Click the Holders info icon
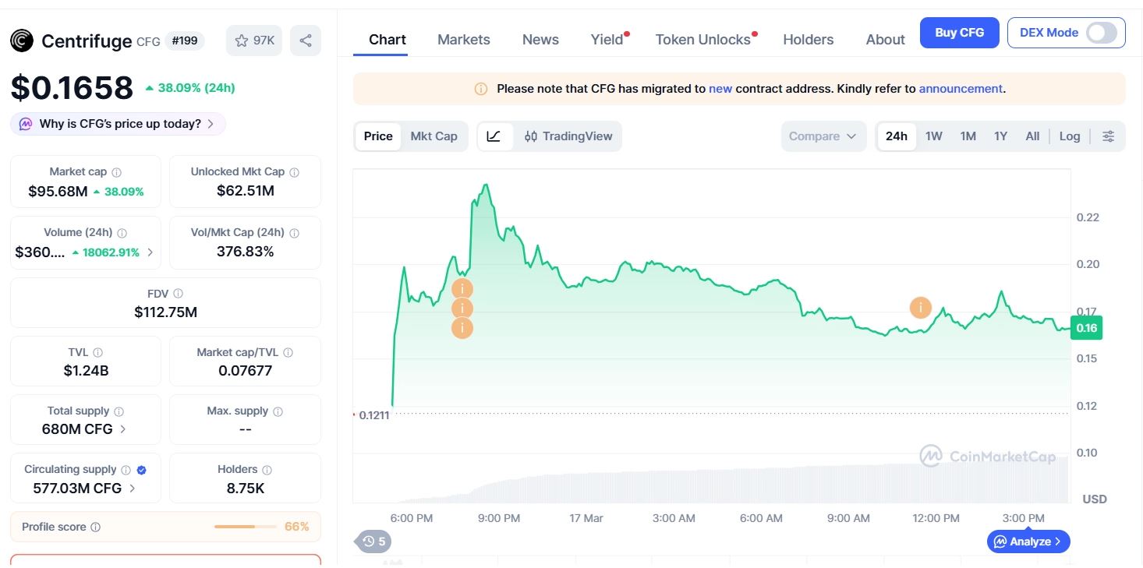 click(267, 470)
